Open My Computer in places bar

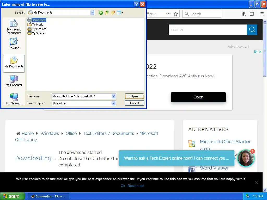click(x=14, y=80)
